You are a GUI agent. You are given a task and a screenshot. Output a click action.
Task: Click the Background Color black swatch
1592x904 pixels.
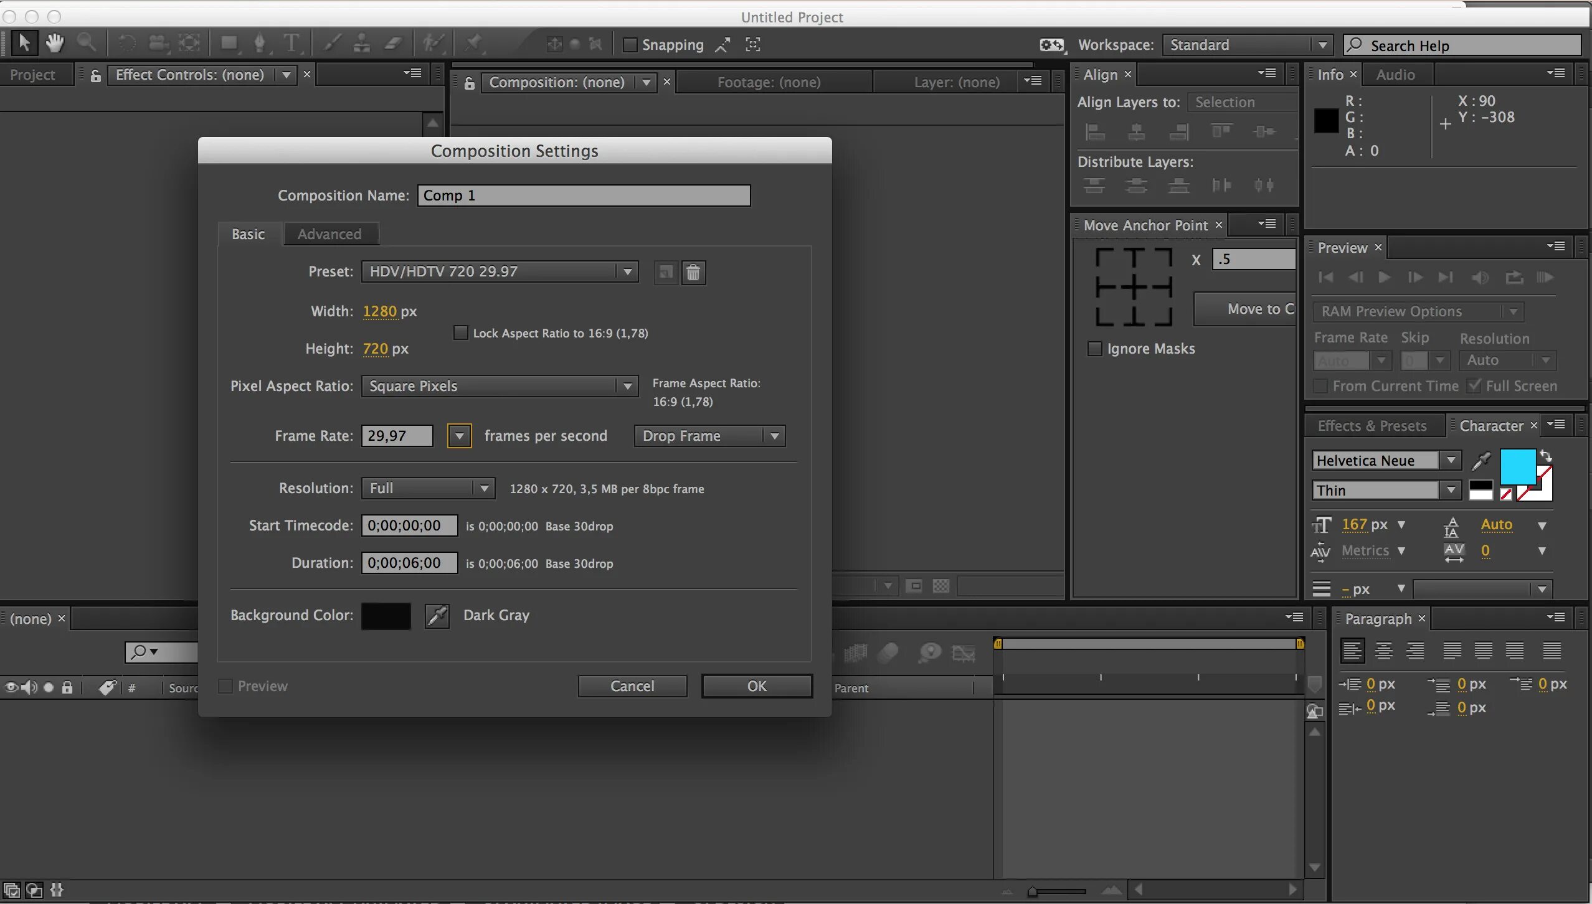[386, 616]
